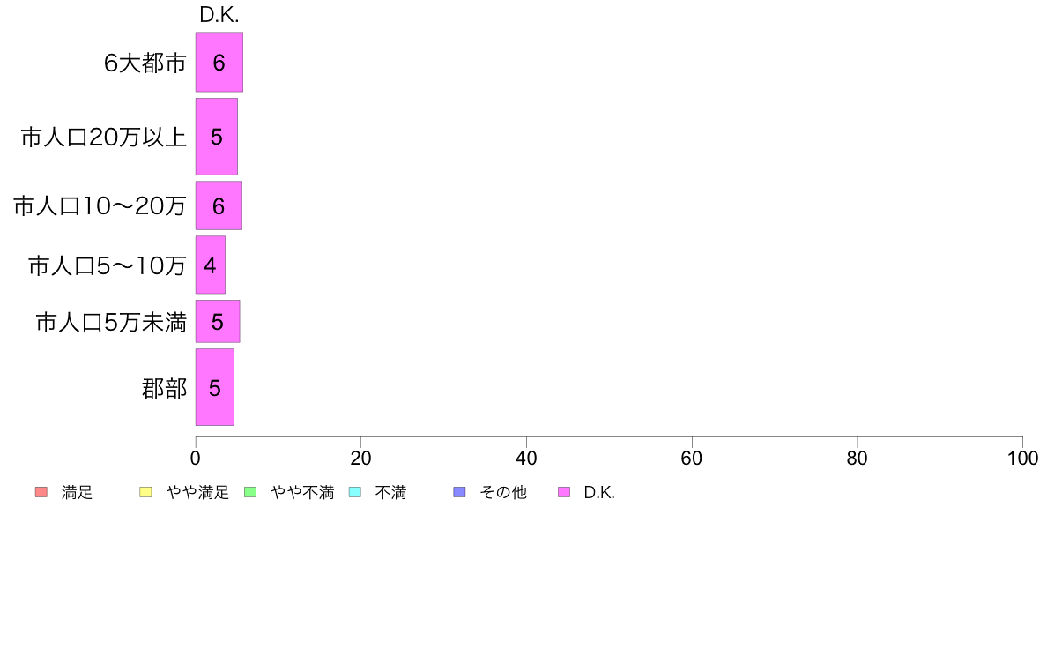Click the 不満 cyan legend swatch
This screenshot has height=649, width=1047.
point(355,492)
